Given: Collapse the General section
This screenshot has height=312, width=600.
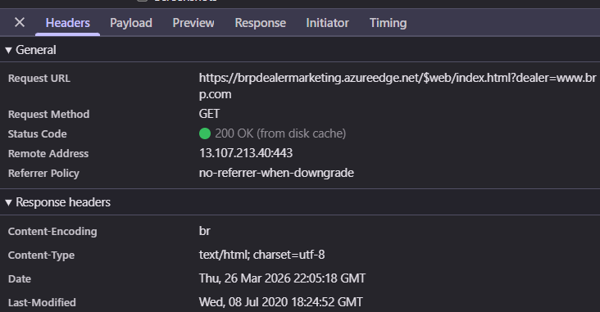Looking at the screenshot, I should [8, 50].
